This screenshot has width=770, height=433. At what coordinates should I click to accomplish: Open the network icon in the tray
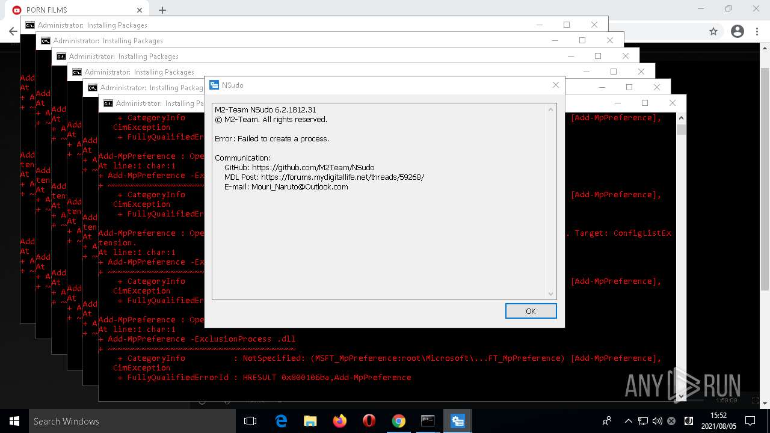click(x=642, y=421)
